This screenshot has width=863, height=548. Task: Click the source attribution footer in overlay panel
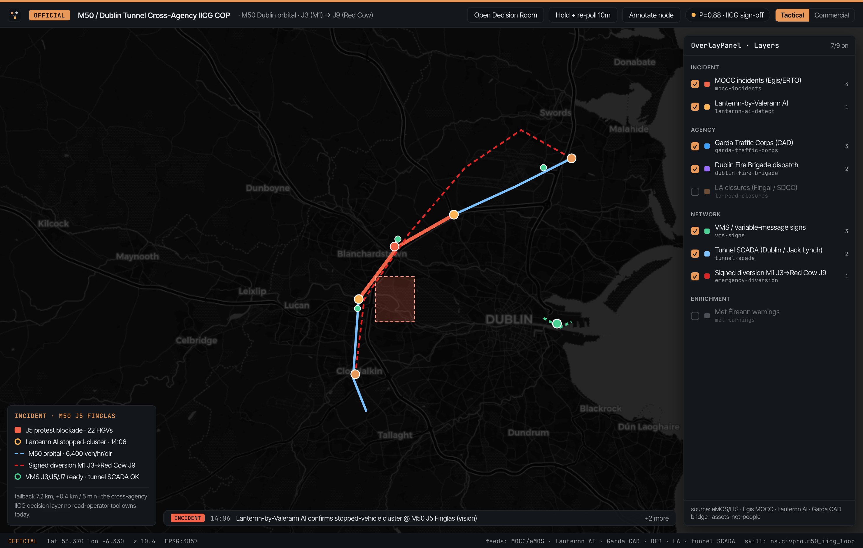[766, 513]
